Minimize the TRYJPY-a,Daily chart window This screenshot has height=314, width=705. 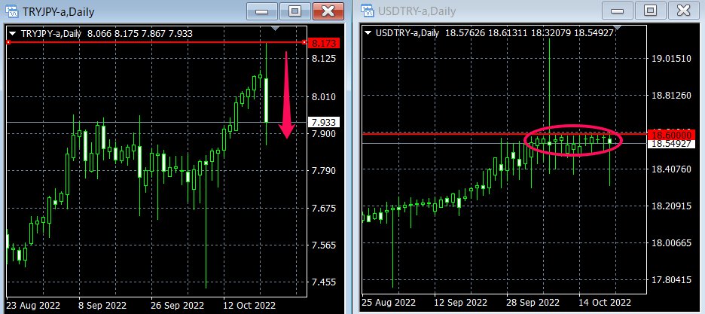[261, 12]
